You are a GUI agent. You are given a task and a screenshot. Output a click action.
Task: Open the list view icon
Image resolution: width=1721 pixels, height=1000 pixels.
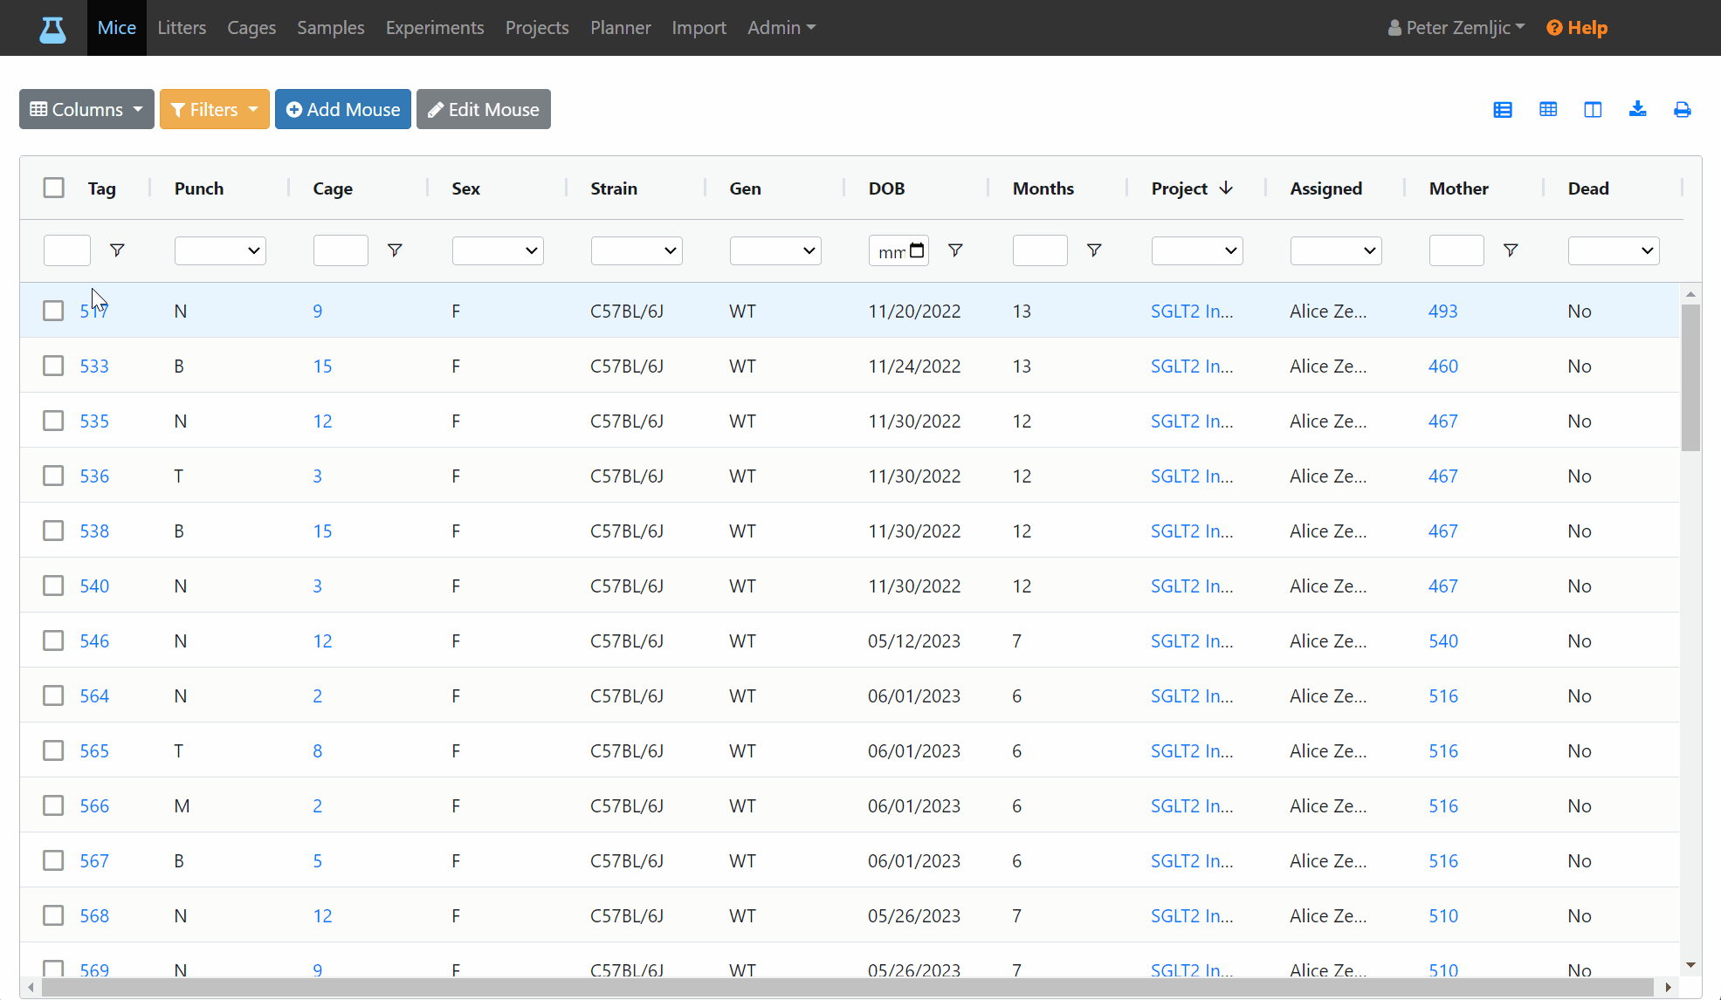[1503, 110]
